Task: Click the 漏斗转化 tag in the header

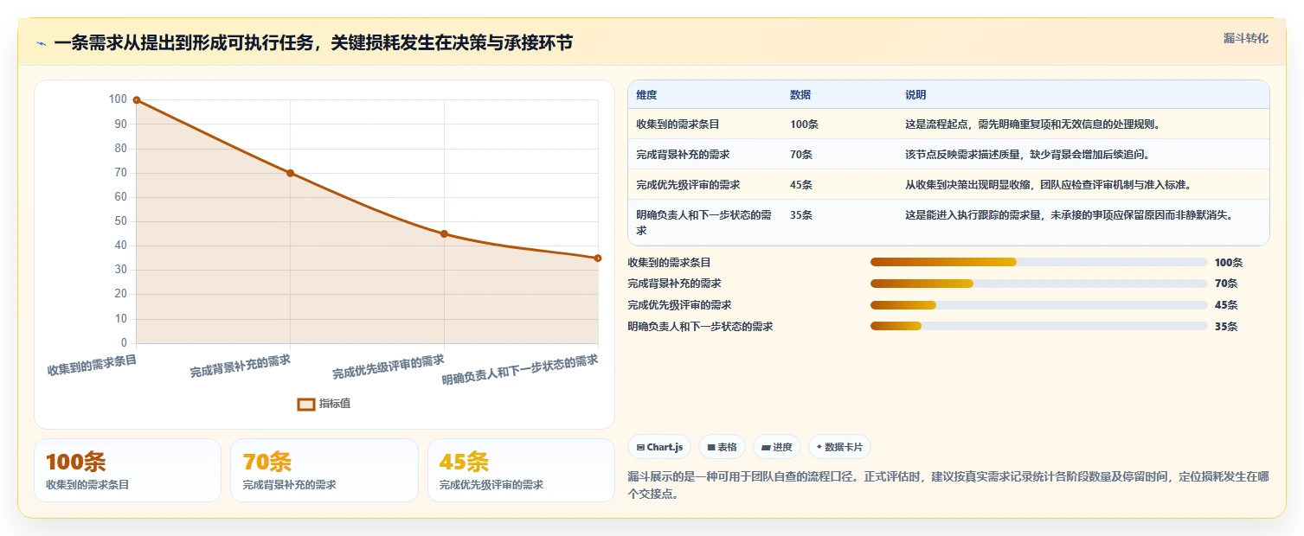Action: (x=1245, y=38)
